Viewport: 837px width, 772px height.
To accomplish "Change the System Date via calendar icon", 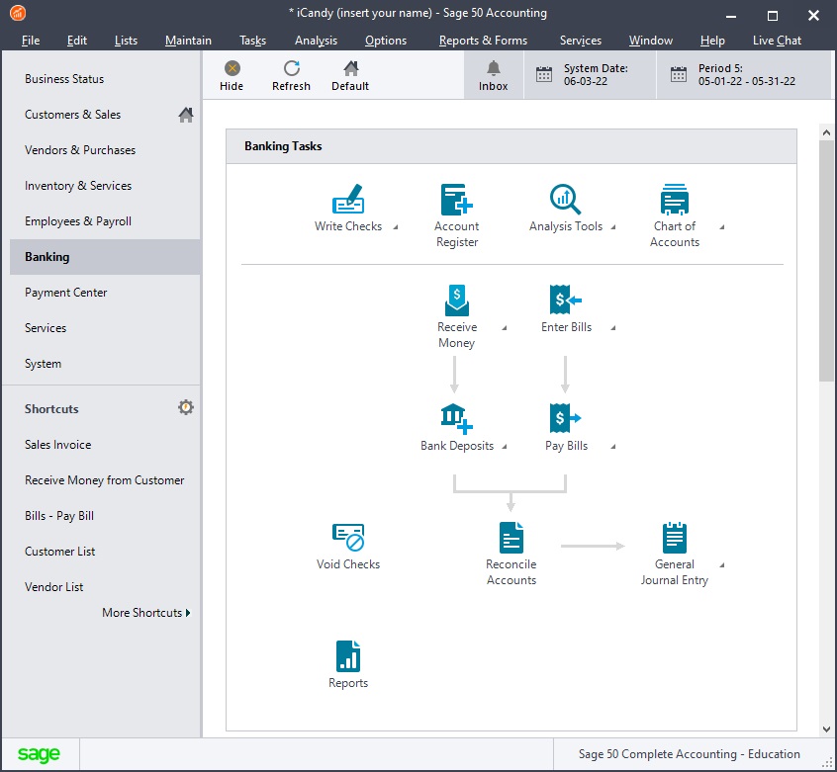I will pos(544,75).
